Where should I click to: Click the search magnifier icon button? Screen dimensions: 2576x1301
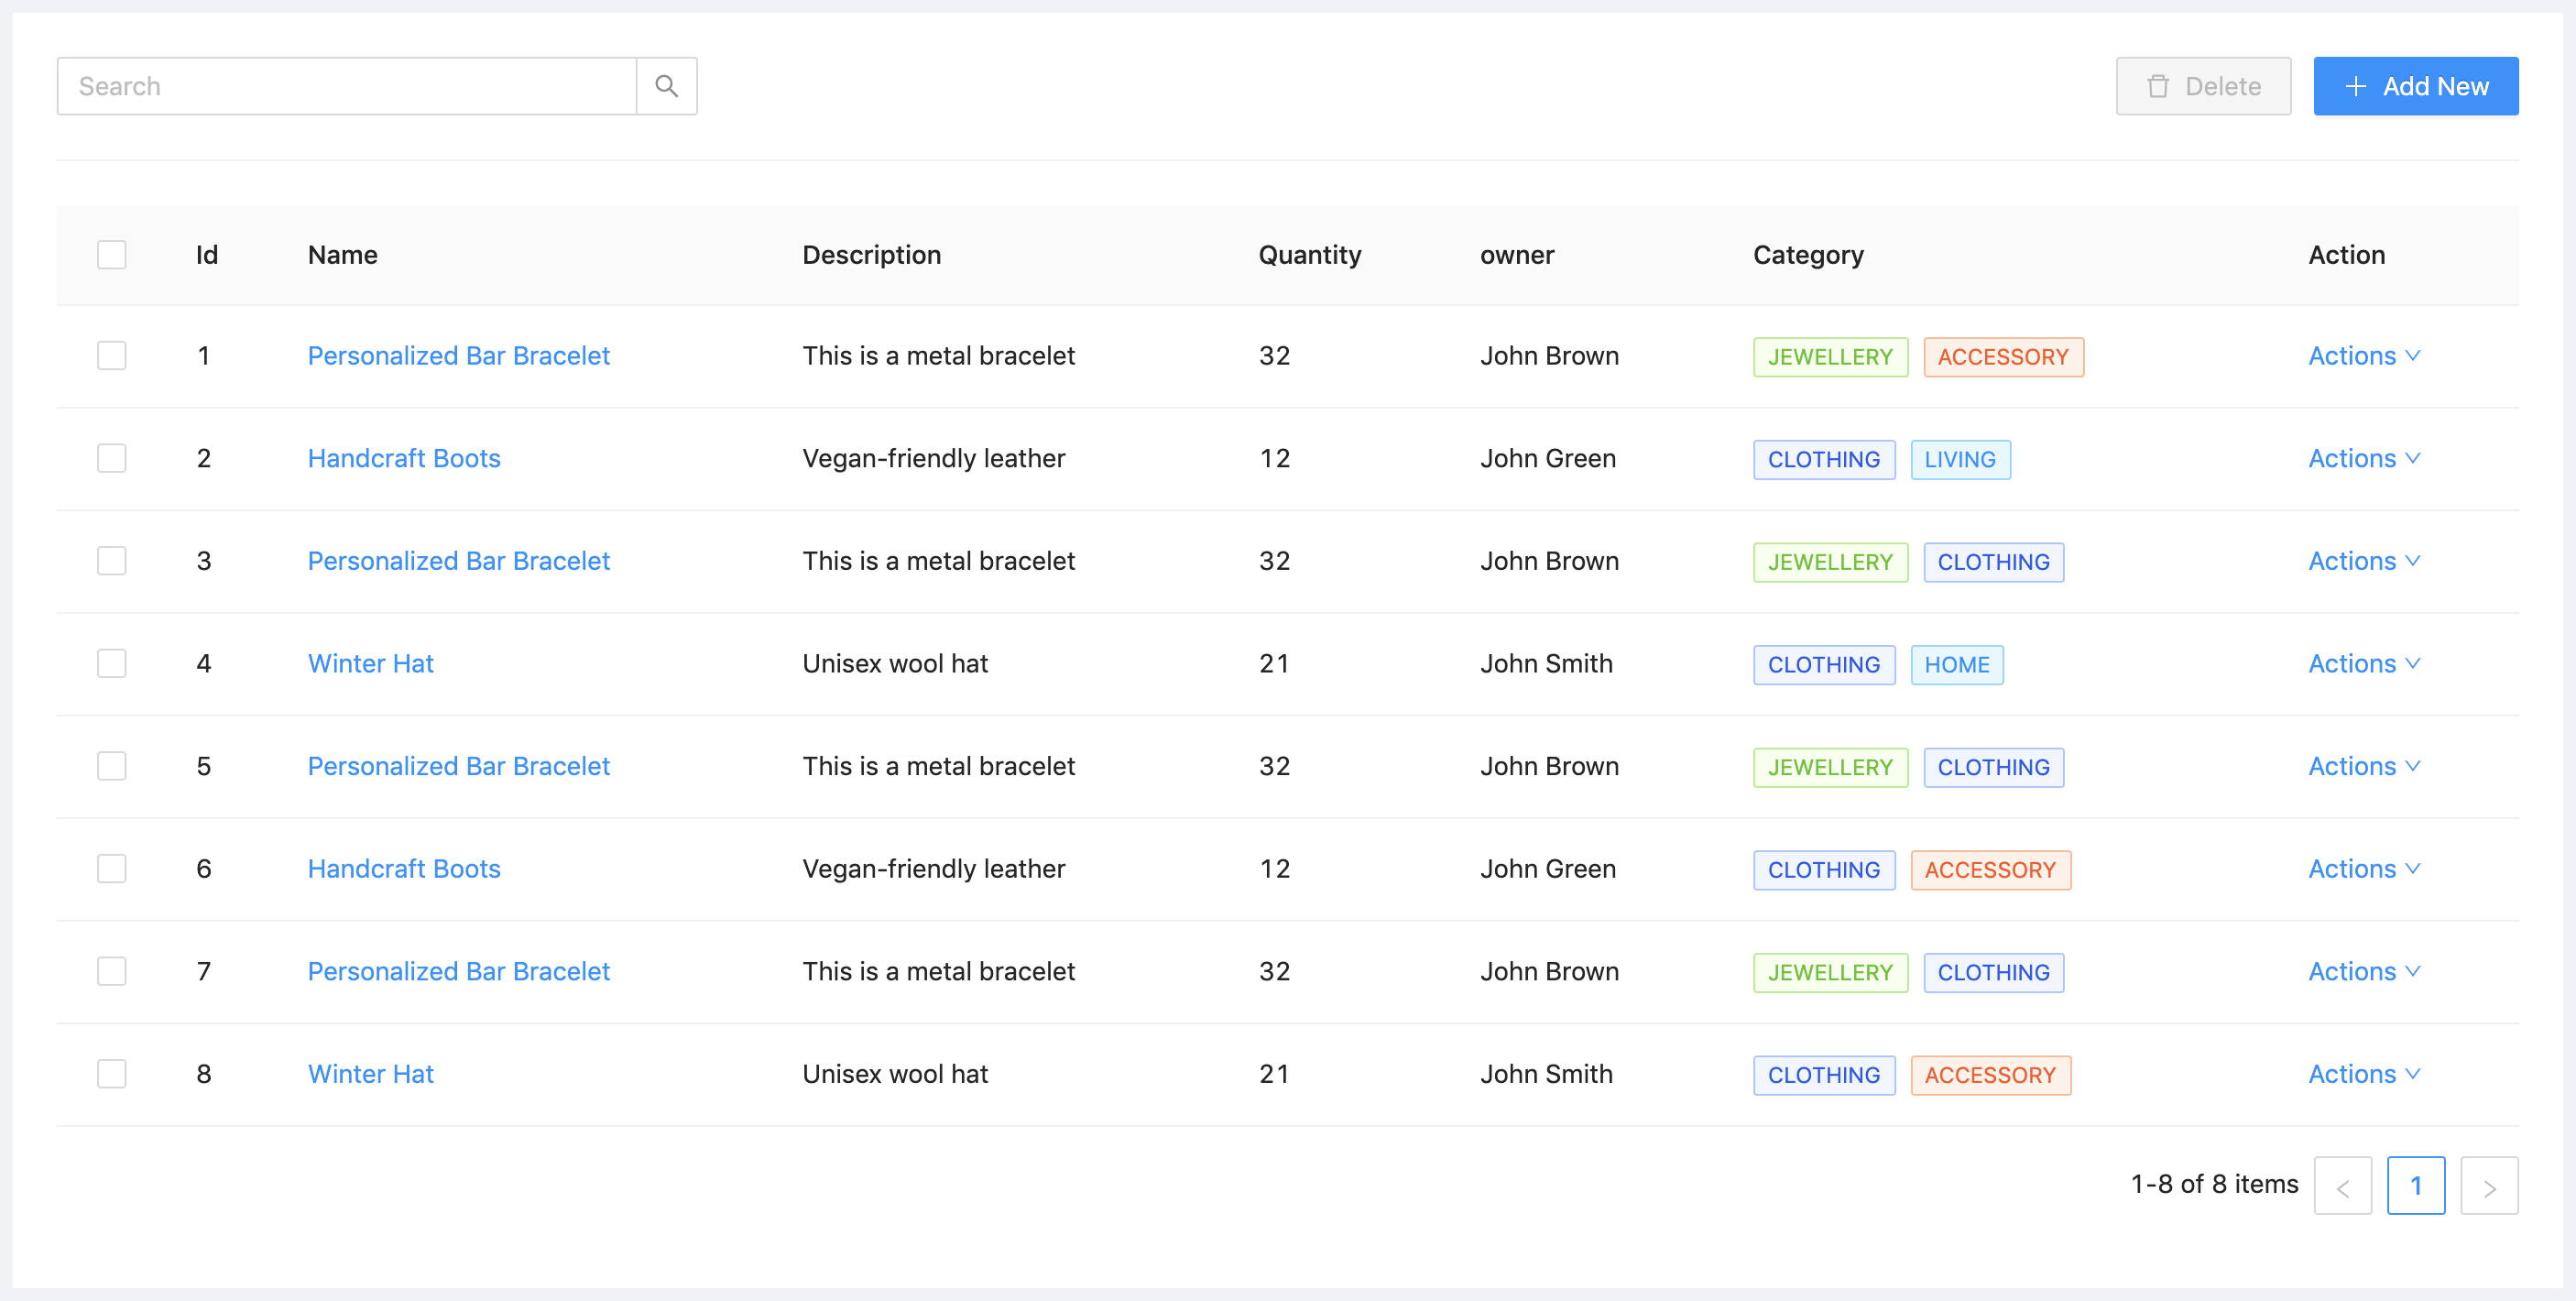(x=666, y=86)
